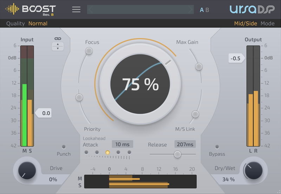Click the Attack 10 ms value field
This screenshot has width=281, height=194.
(122, 144)
